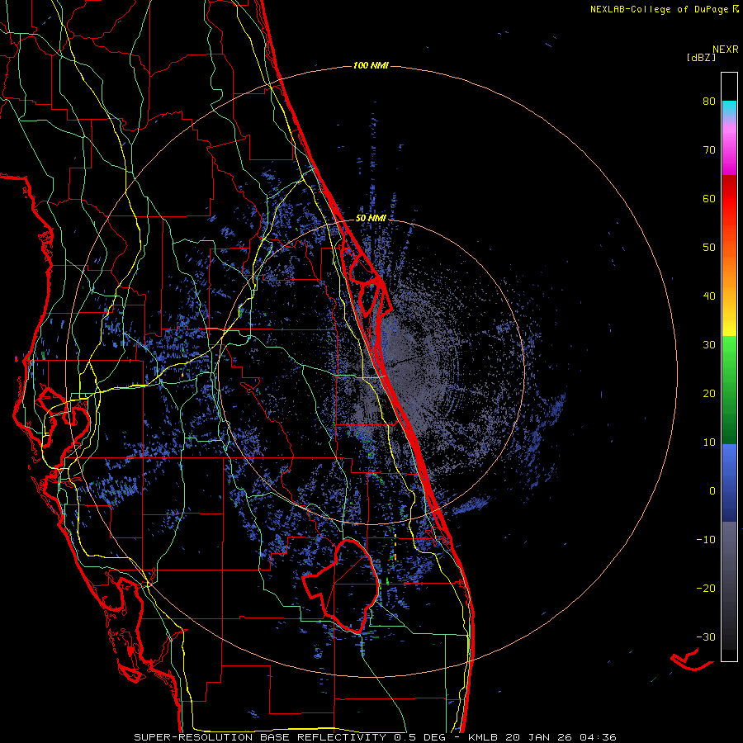Image resolution: width=743 pixels, height=743 pixels.
Task: Click the 0 value on the dBZ scale
Action: pos(712,491)
